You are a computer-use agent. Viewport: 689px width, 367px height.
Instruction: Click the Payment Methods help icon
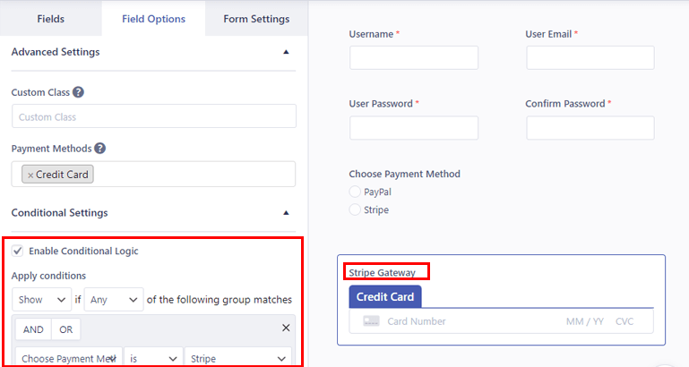(x=100, y=149)
